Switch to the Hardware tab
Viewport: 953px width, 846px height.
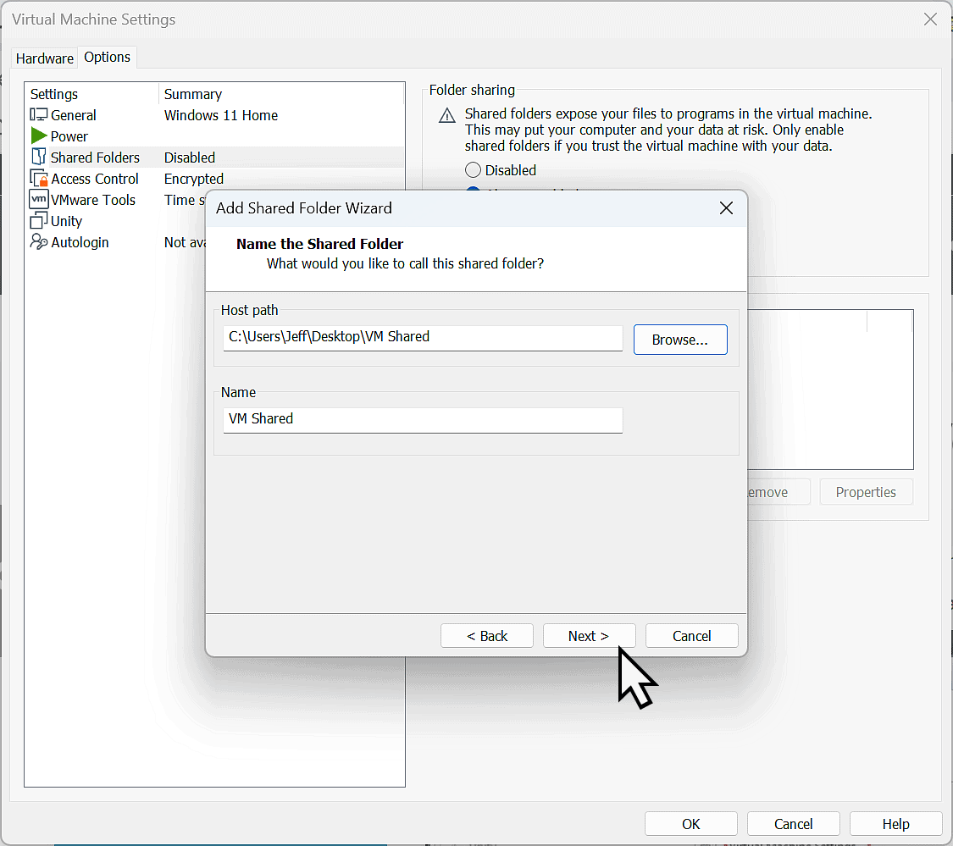44,58
